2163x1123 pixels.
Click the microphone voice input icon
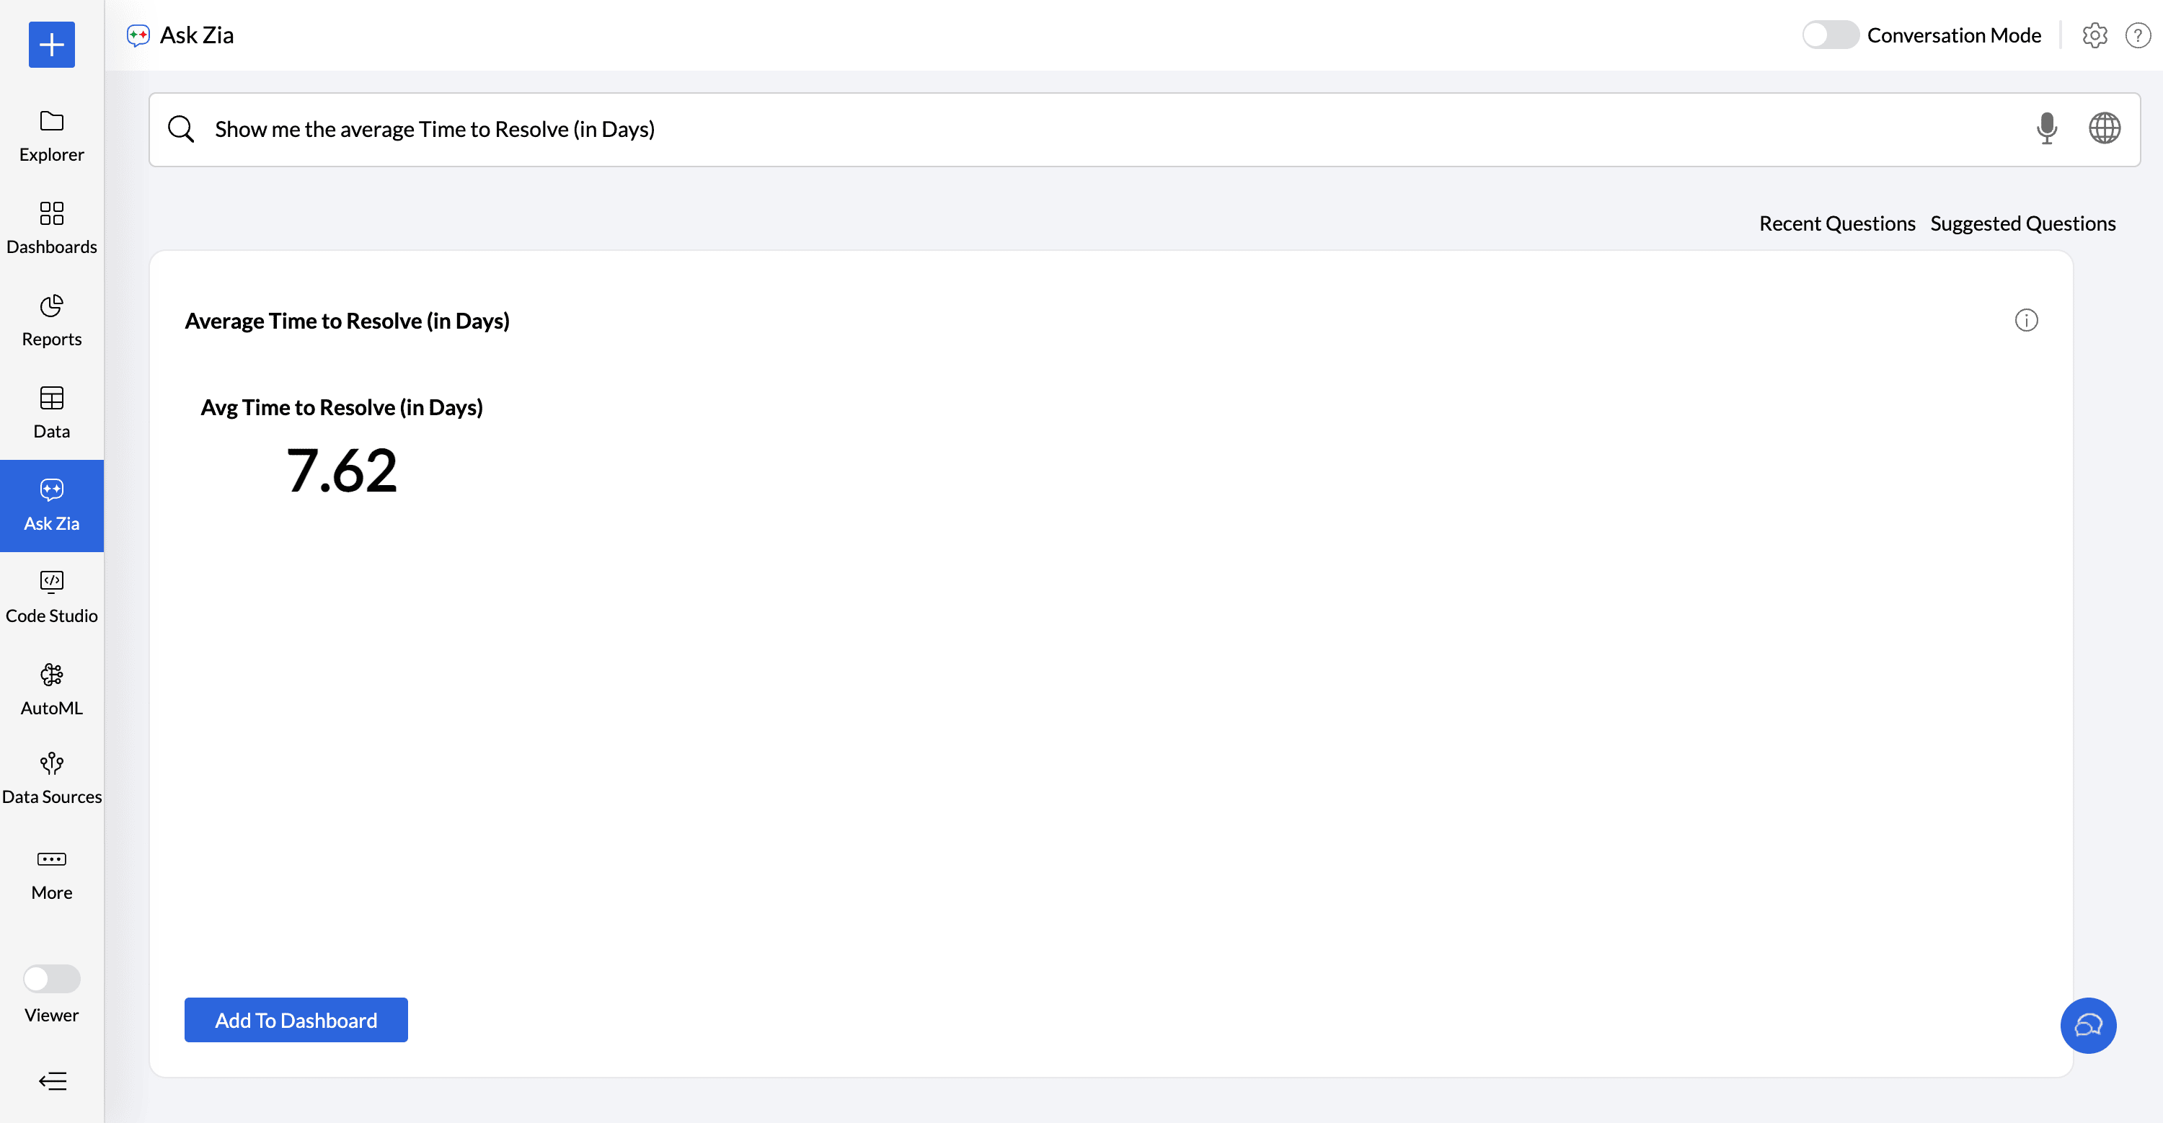(x=2046, y=128)
